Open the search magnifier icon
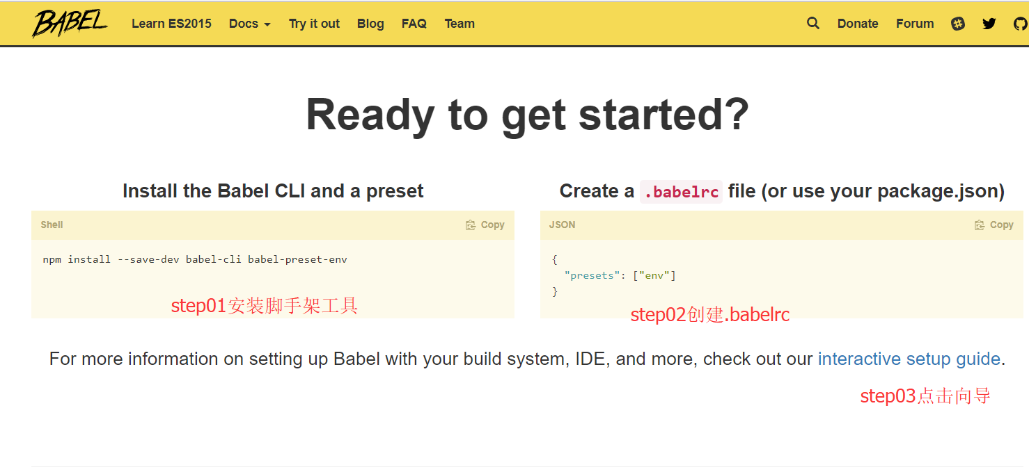The height and width of the screenshot is (472, 1029). click(x=813, y=23)
